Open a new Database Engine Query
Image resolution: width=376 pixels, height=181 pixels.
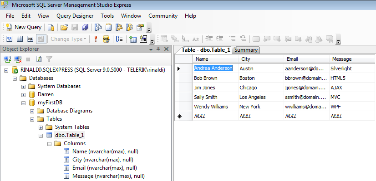(x=51, y=27)
